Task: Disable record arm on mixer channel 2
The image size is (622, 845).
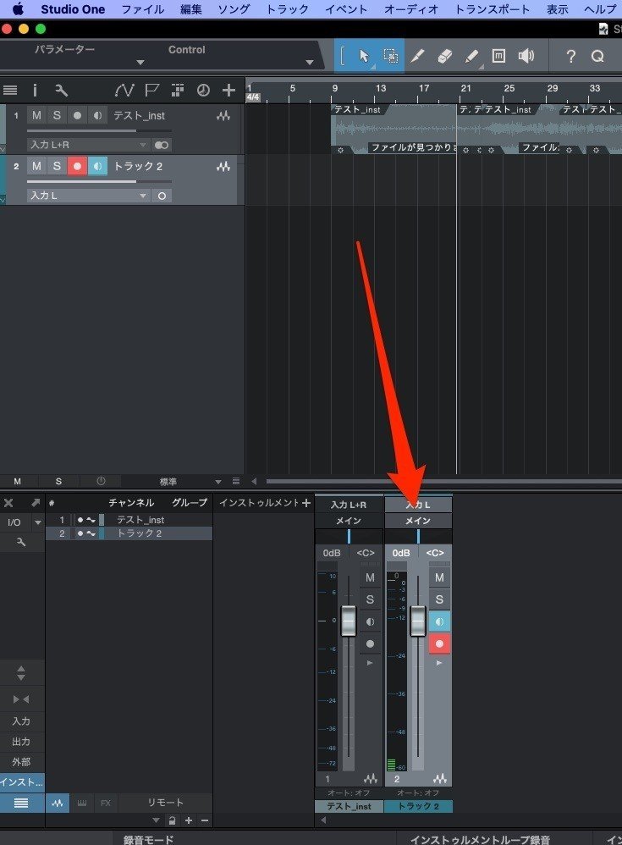Action: tap(439, 643)
